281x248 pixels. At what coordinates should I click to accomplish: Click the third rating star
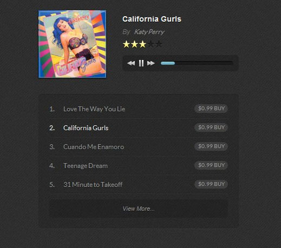[142, 44]
